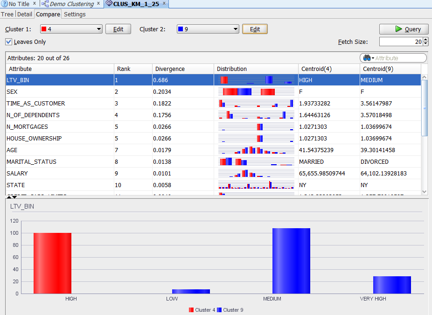Increase Fetch Size with up arrow
The image size is (432, 315).
click(425, 40)
